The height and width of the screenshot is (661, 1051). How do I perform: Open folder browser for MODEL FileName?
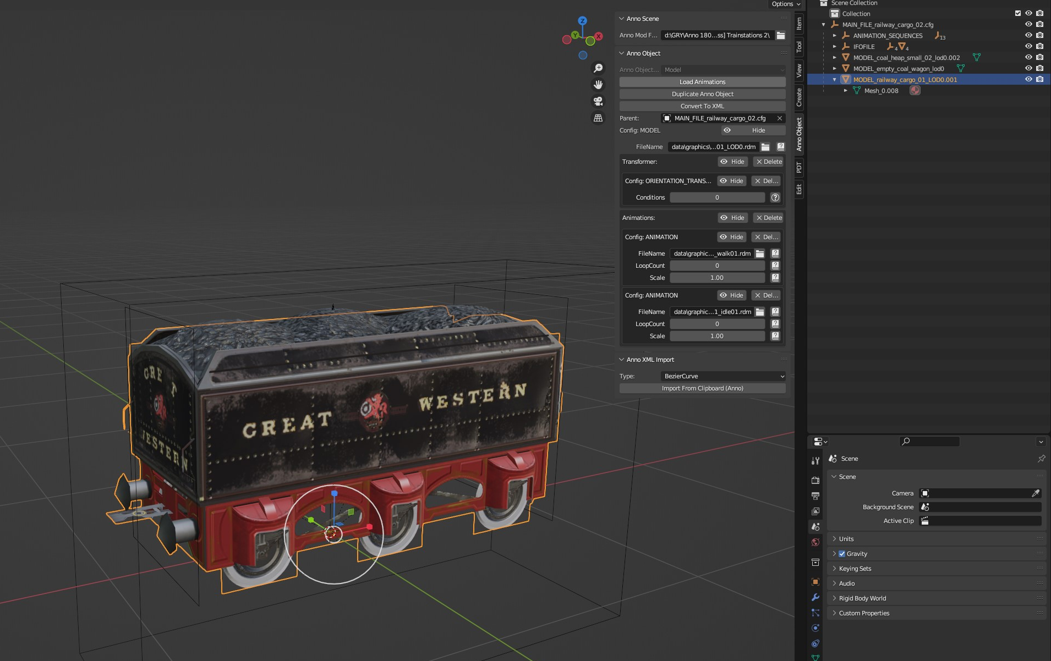[x=765, y=147]
